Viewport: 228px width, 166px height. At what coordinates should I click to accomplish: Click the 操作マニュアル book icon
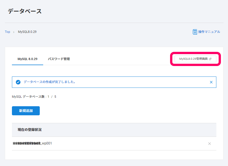195,32
